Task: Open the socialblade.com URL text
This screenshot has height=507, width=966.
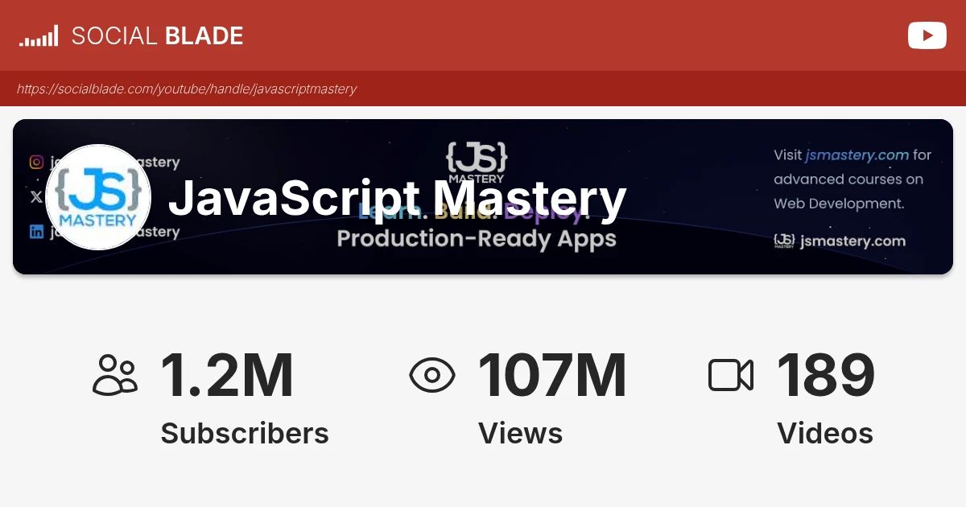Action: [x=187, y=89]
